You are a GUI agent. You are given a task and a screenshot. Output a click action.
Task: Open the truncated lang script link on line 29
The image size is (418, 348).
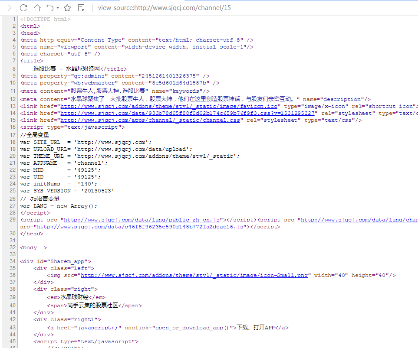359,220
